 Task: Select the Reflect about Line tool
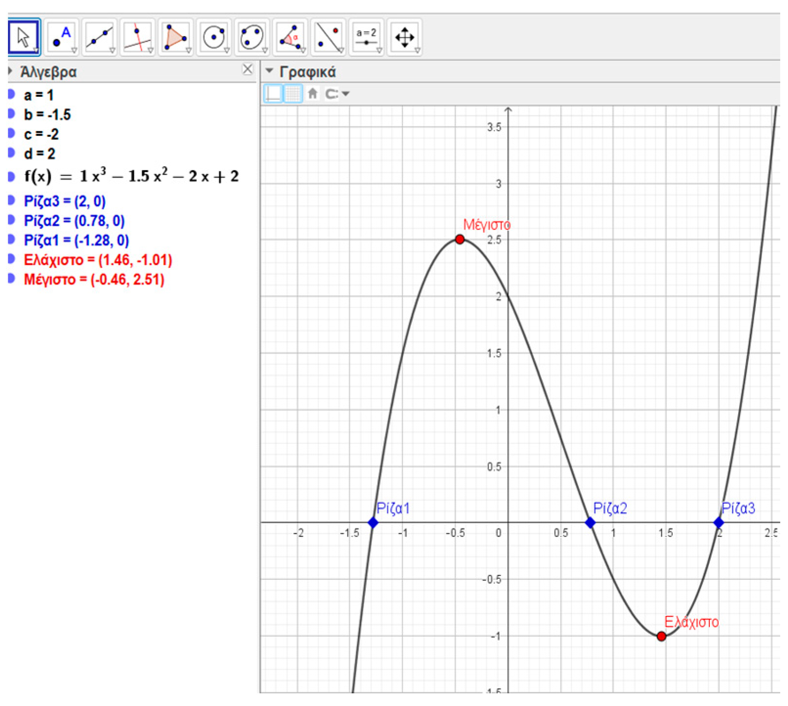pyautogui.click(x=328, y=37)
